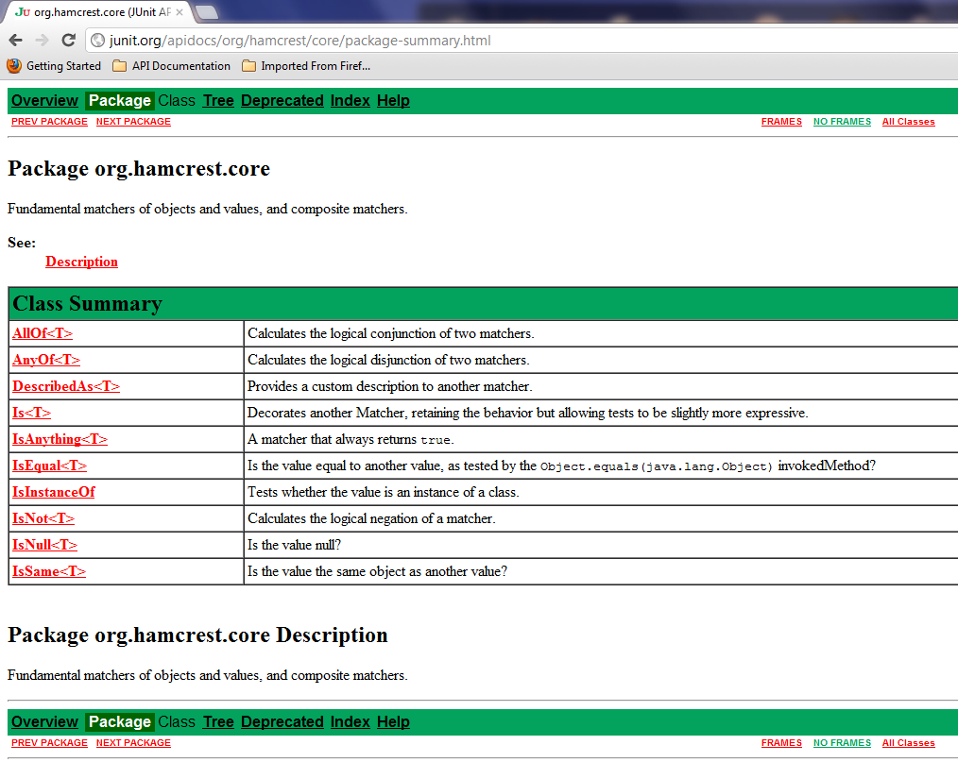Open Overview in top navigation bar
958x762 pixels.
point(44,101)
